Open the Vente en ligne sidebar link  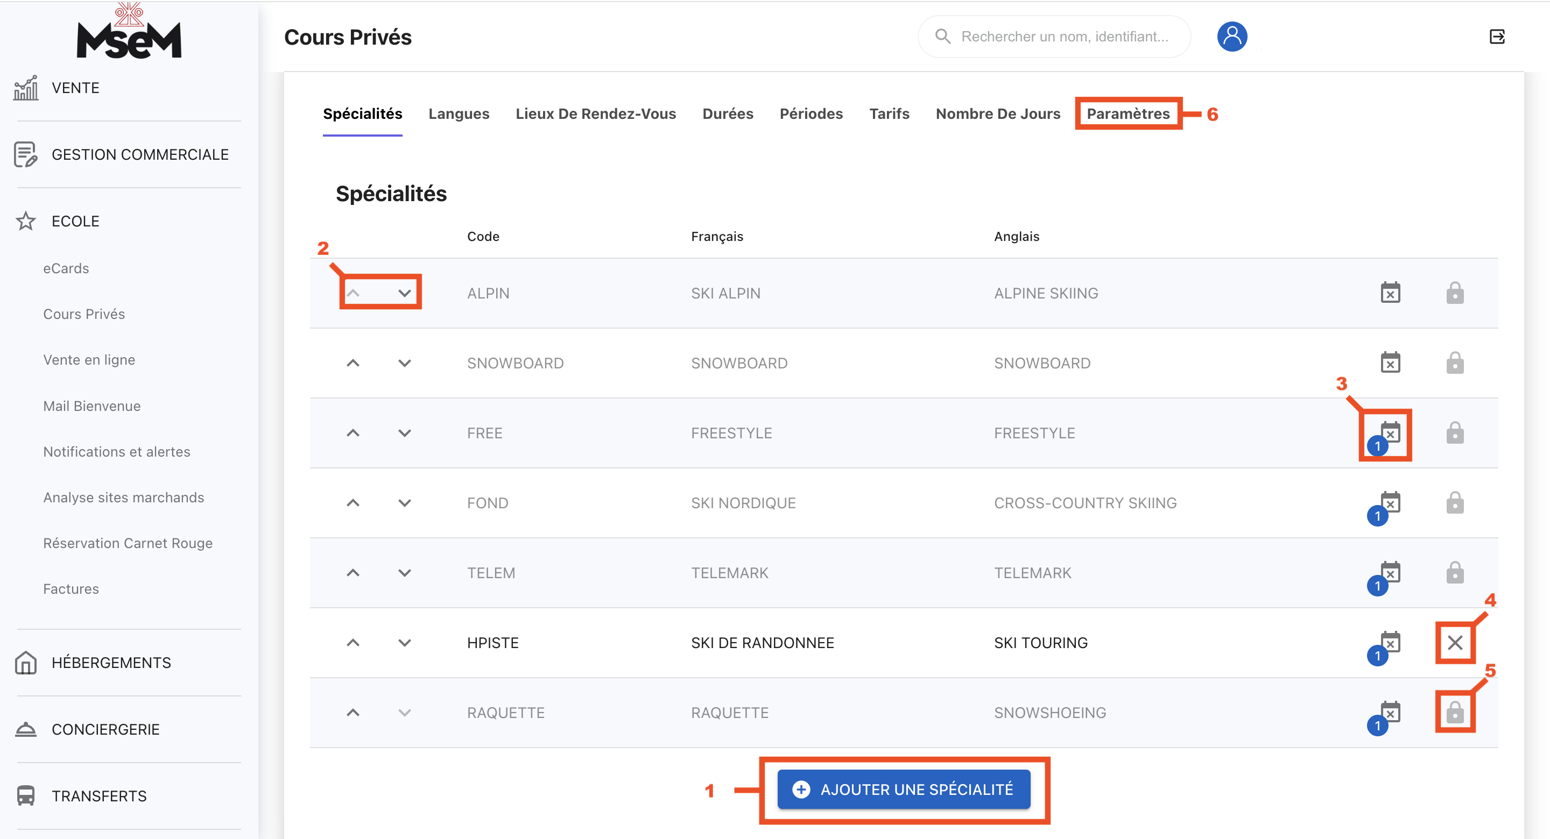coord(89,360)
